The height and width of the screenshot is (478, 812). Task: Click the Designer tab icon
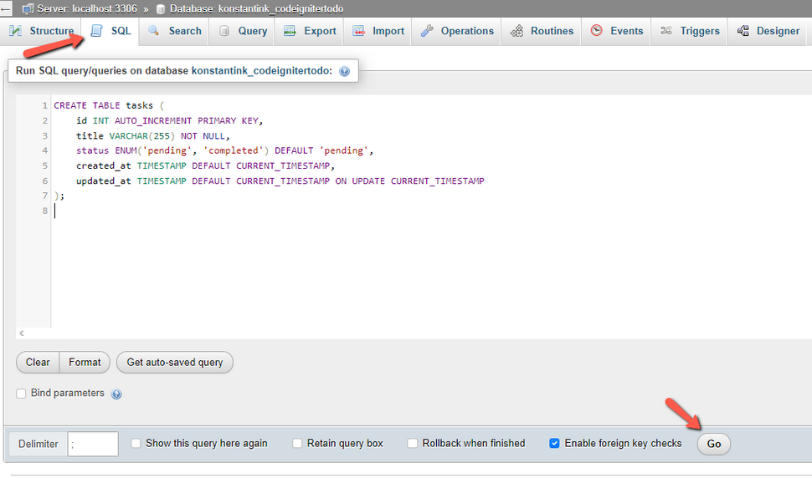coord(743,30)
